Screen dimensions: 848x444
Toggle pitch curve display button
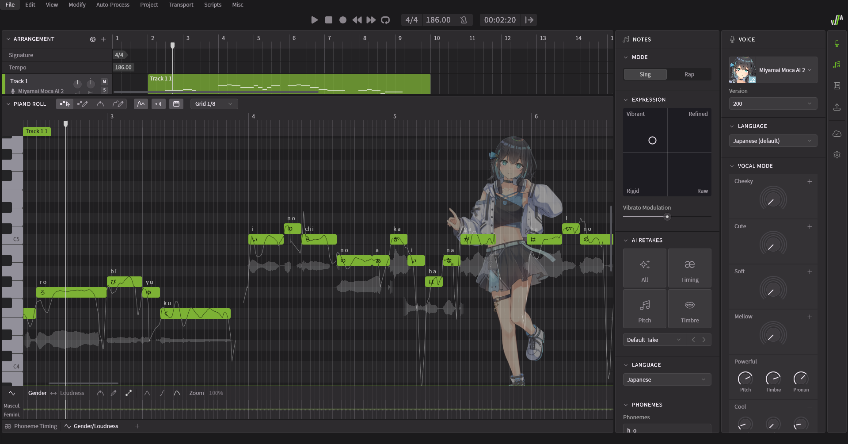tap(141, 104)
